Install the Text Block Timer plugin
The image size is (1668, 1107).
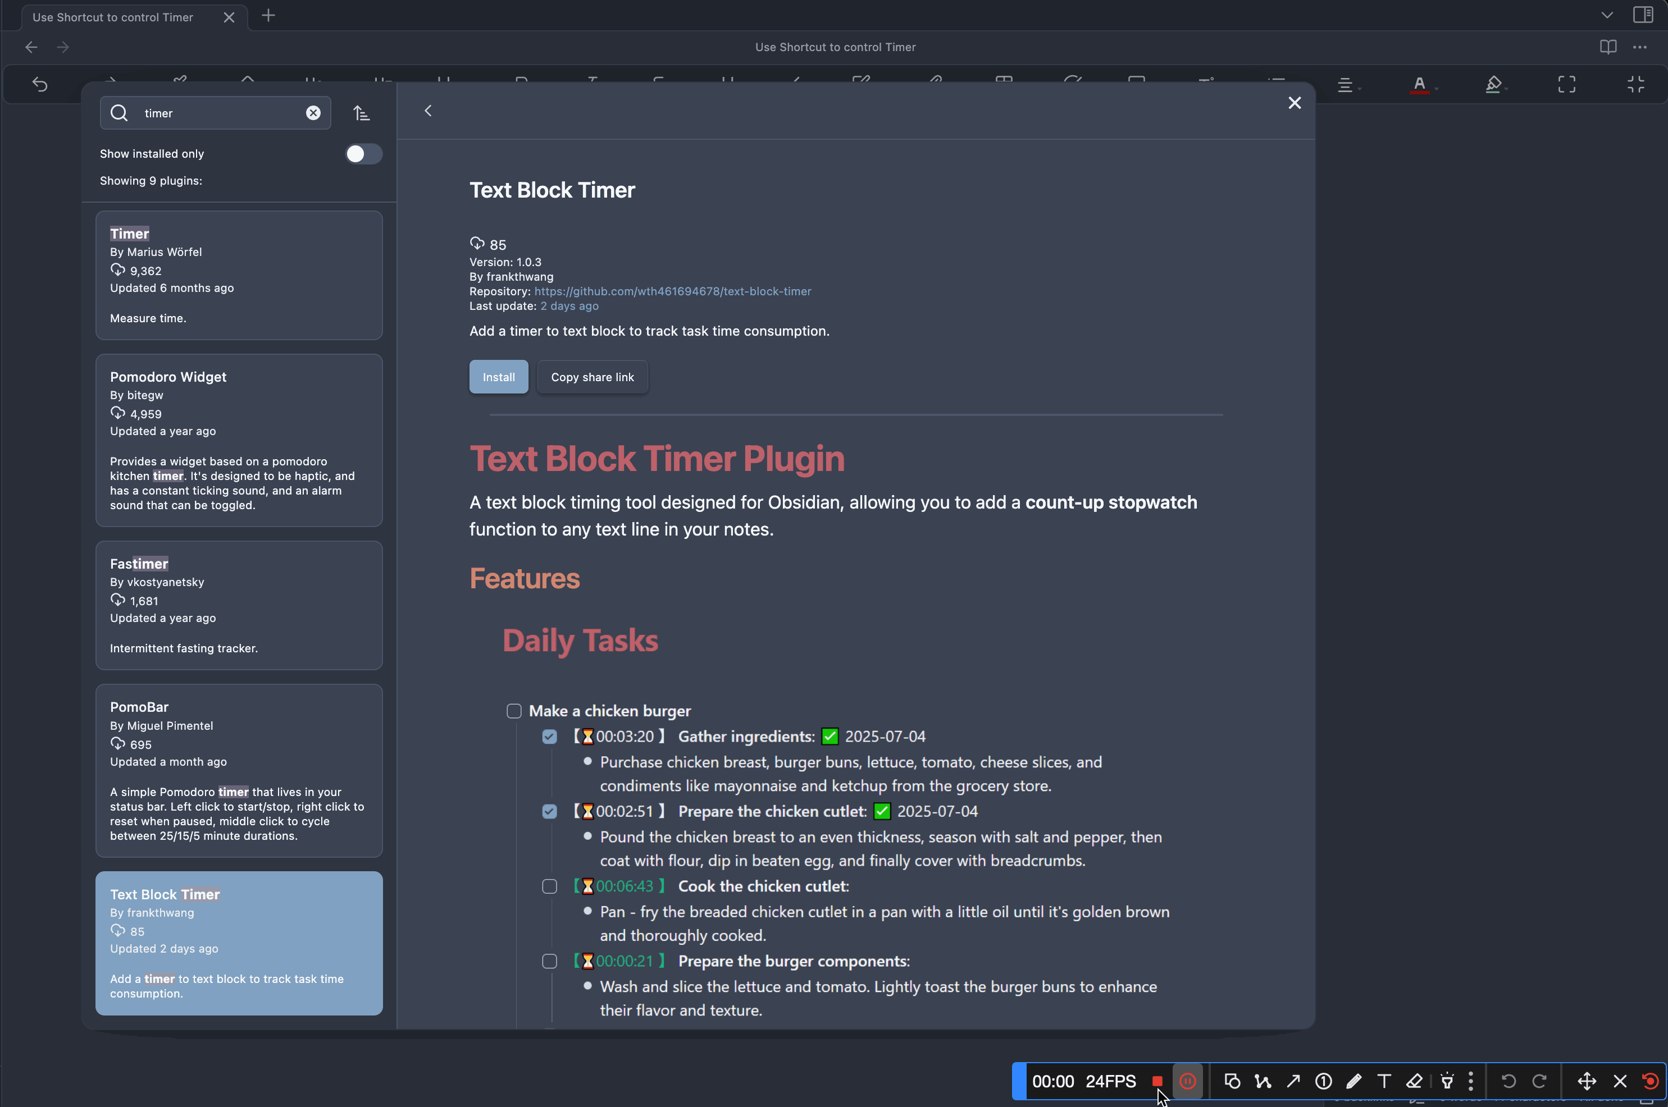coord(499,377)
